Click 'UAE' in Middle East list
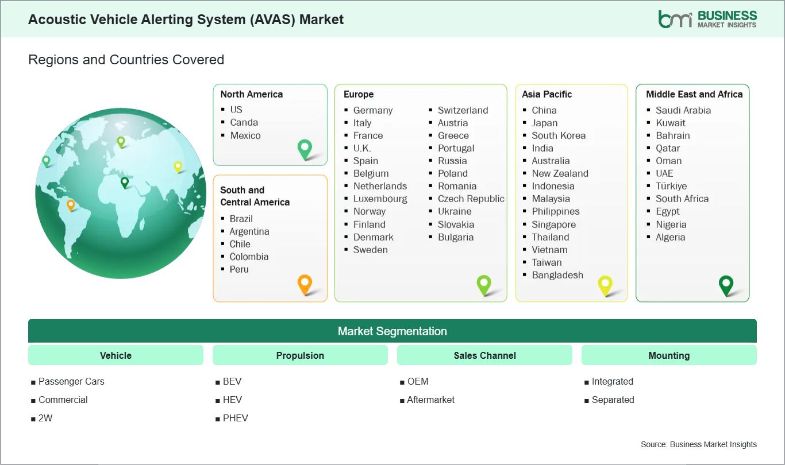Screen dimensions: 785x465 click(664, 173)
